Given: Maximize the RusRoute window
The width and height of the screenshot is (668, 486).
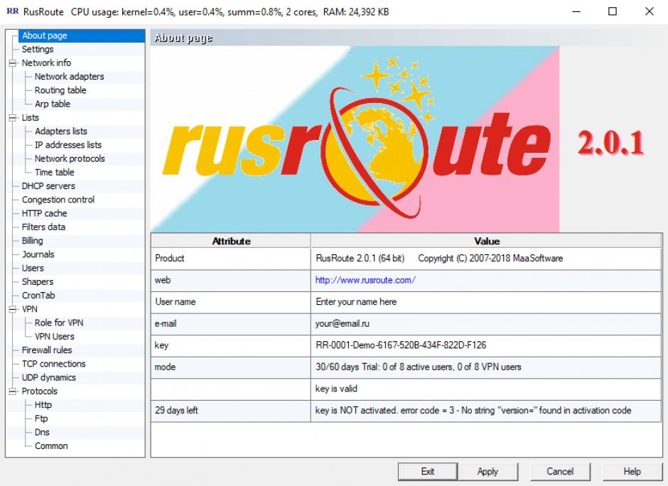Looking at the screenshot, I should coord(612,11).
